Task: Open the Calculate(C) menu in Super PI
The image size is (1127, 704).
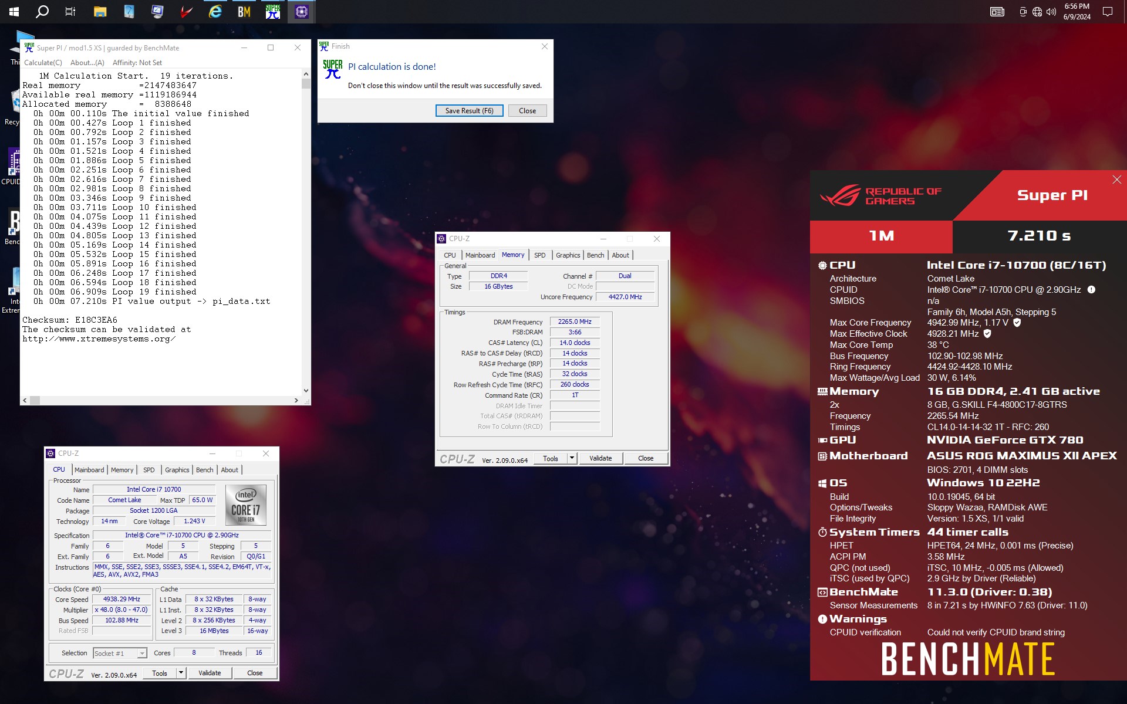Action: coord(43,63)
